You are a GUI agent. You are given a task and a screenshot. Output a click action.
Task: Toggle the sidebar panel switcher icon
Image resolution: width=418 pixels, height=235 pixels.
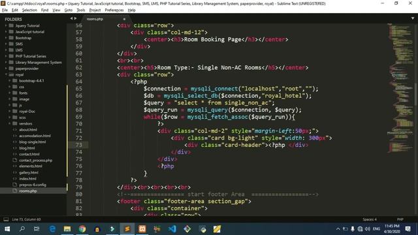[6, 219]
